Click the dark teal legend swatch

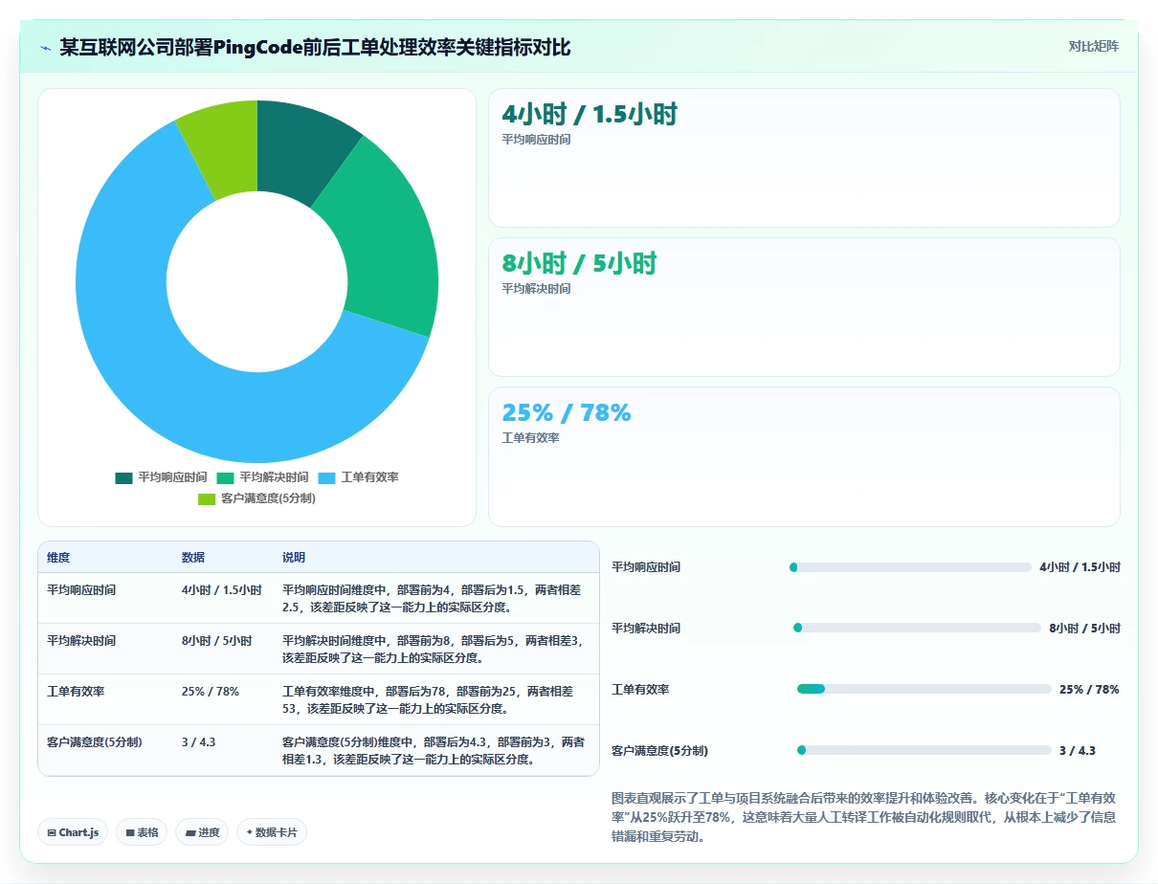[123, 477]
